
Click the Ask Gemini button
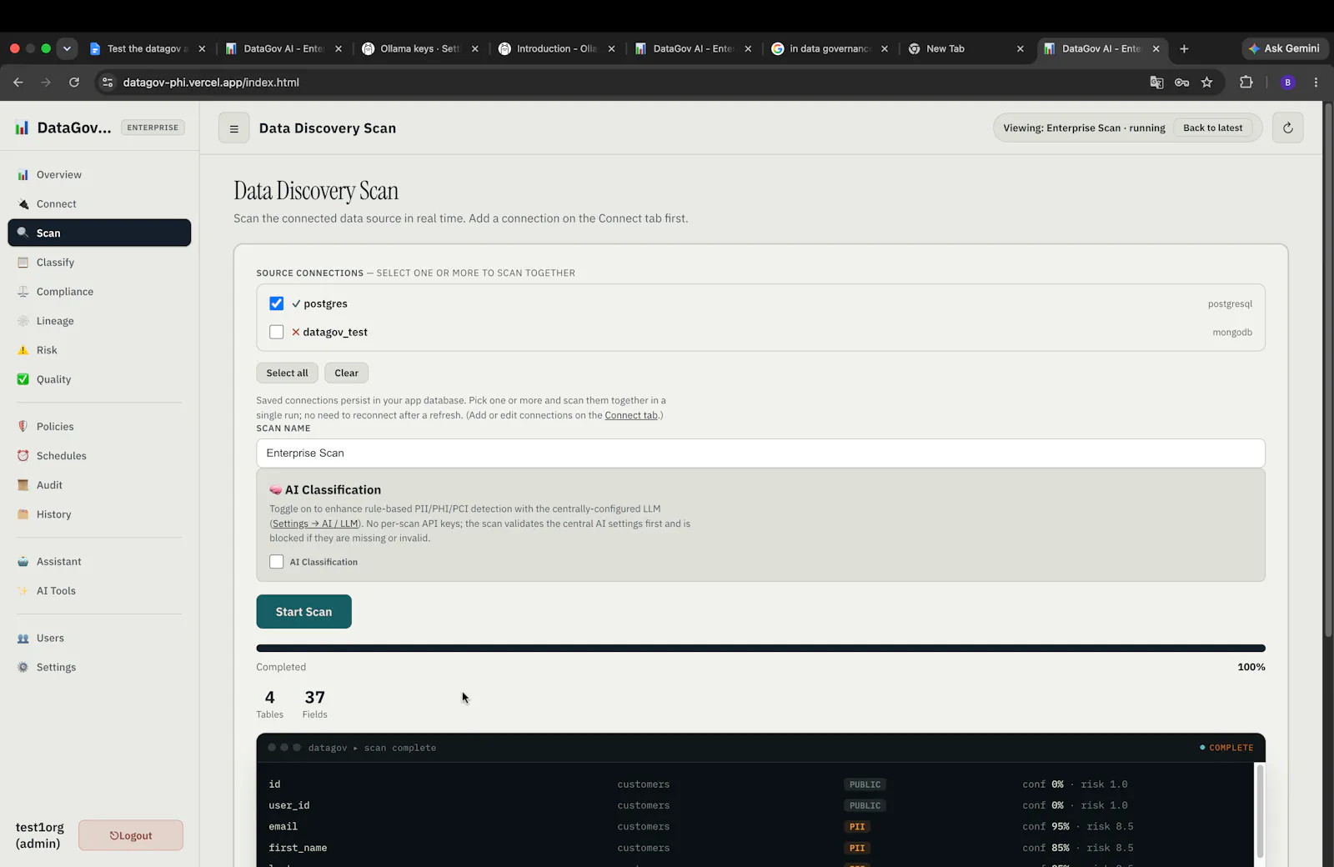click(x=1285, y=49)
